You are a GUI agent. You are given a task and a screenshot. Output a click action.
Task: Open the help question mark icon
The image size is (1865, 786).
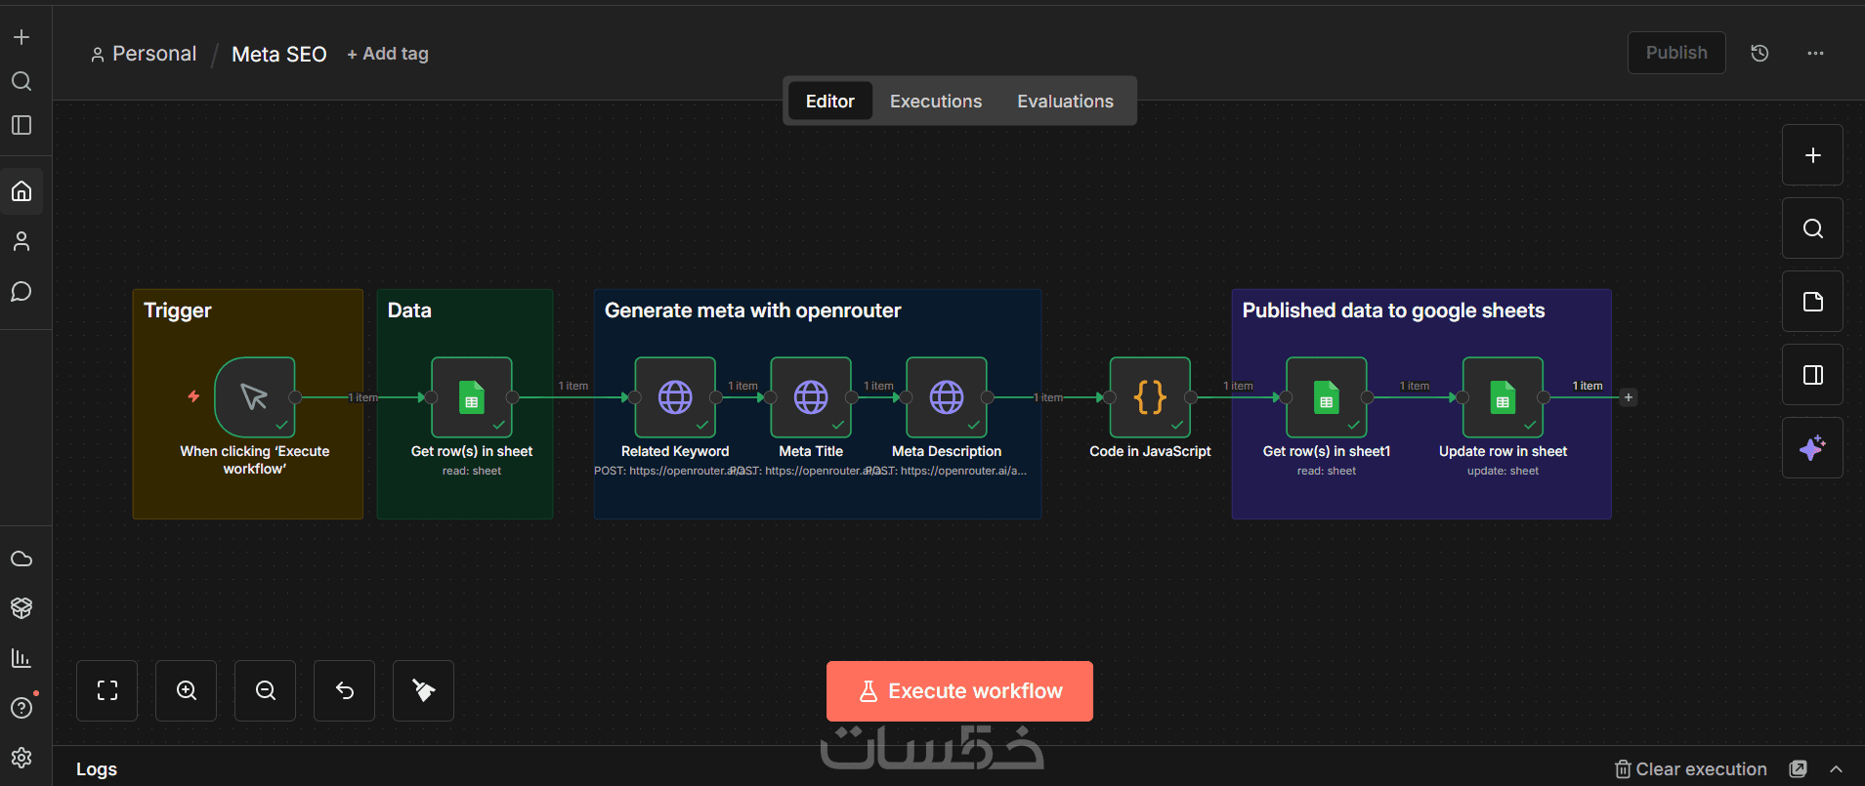(21, 708)
